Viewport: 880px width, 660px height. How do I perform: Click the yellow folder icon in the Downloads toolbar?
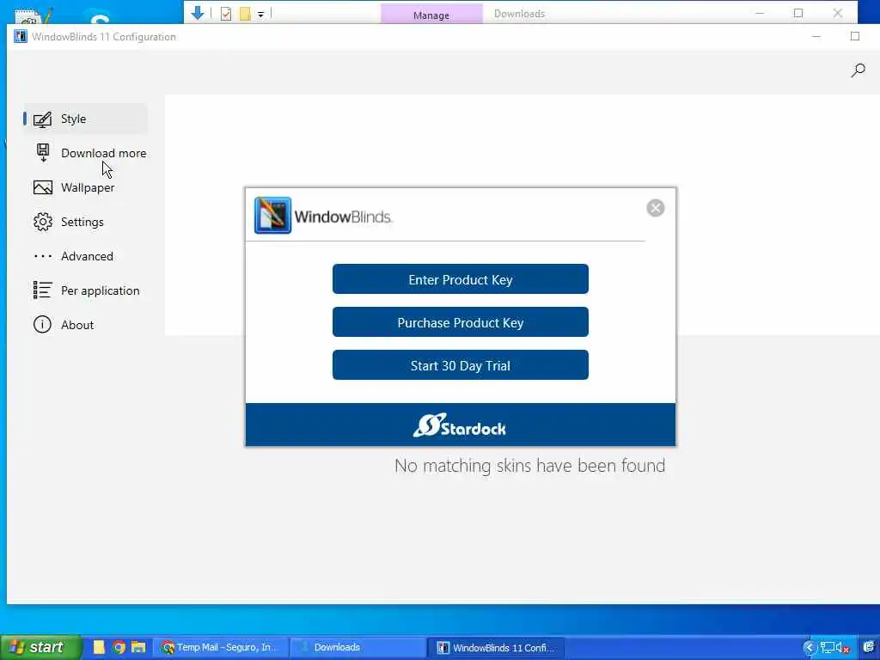[x=245, y=14]
